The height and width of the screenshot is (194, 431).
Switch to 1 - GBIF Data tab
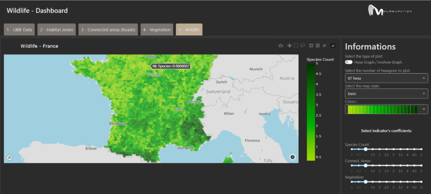click(19, 30)
